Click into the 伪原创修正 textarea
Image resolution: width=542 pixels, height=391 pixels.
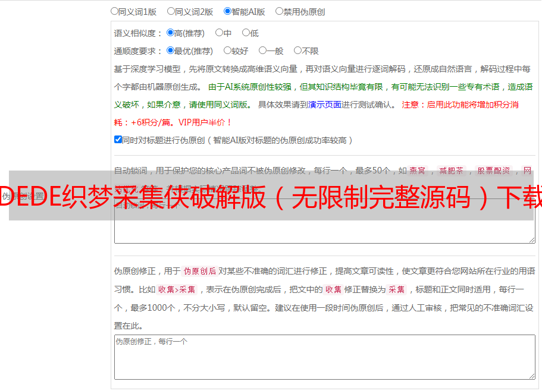(x=325, y=357)
